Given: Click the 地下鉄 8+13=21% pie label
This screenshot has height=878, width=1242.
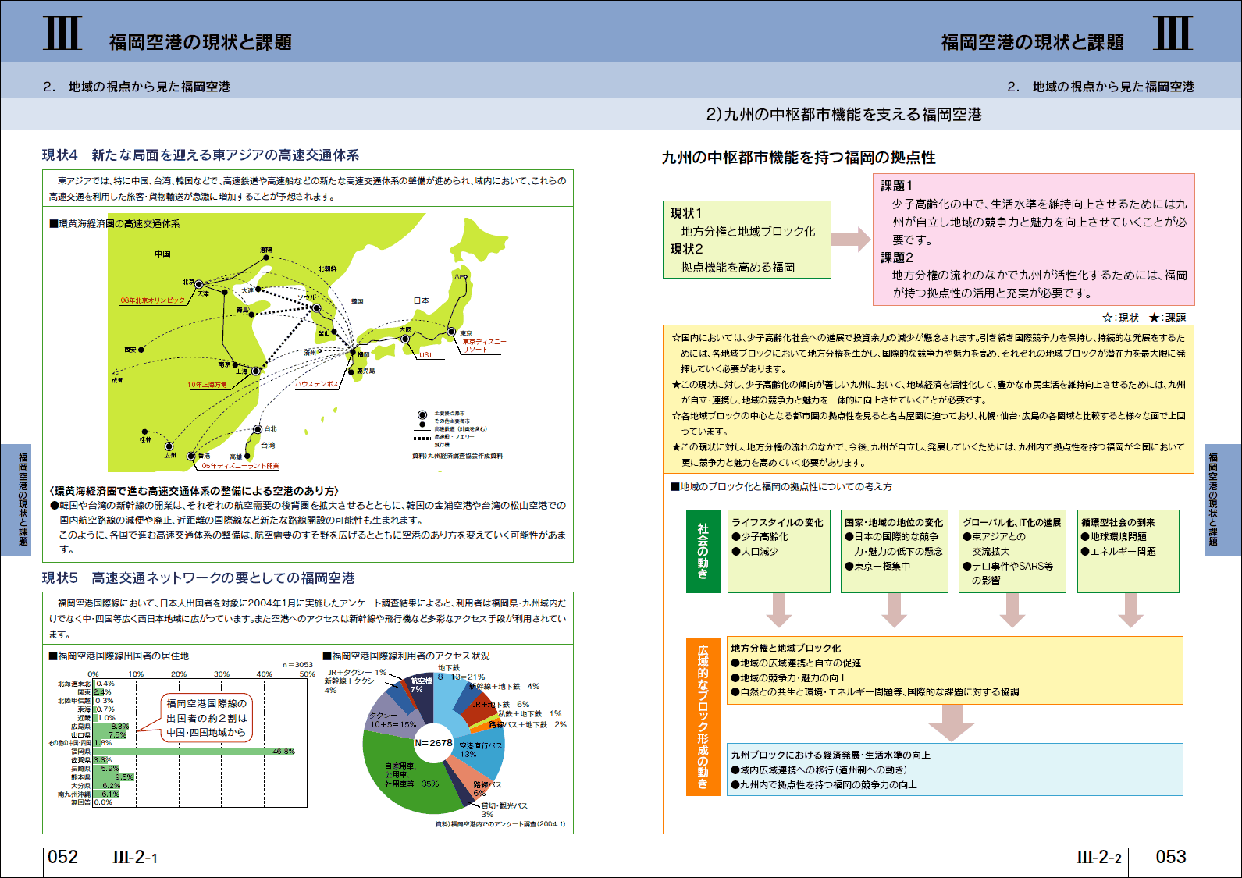Looking at the screenshot, I should click(x=461, y=673).
